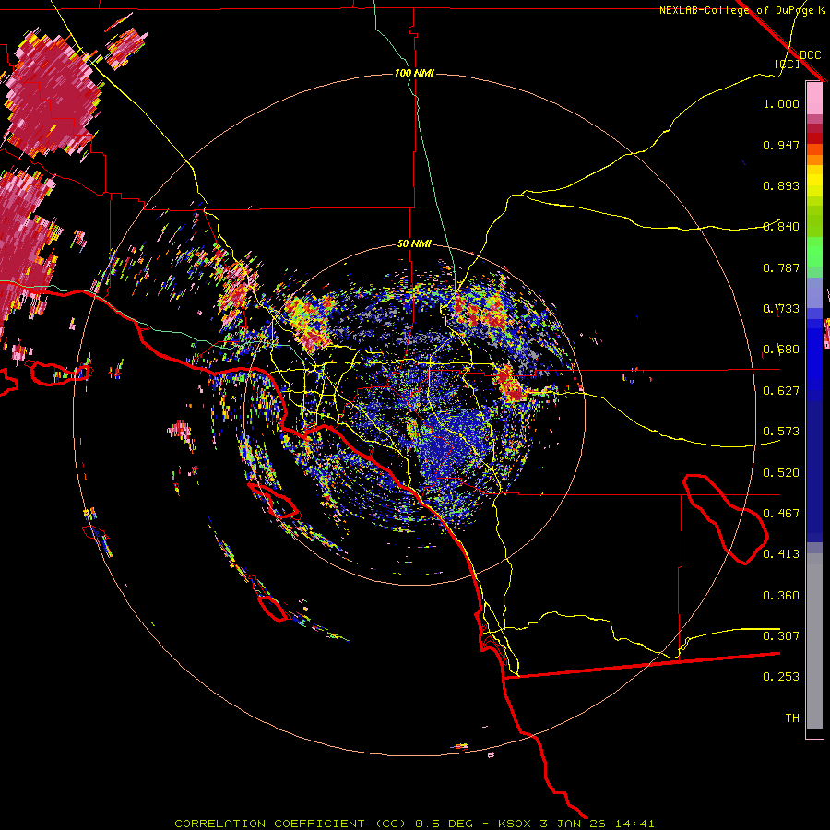Pick the lavender swatch above 0.733
The width and height of the screenshot is (830, 830).
coord(814,292)
